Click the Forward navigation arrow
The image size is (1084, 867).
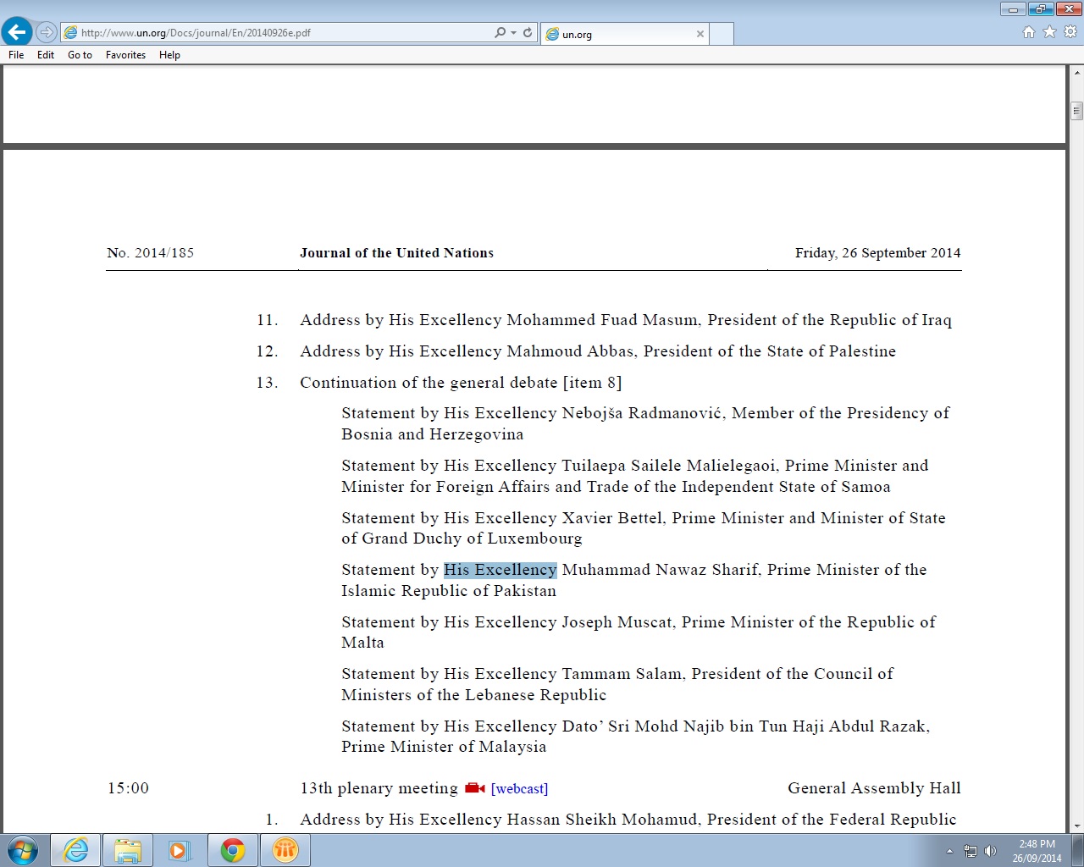pyautogui.click(x=47, y=32)
